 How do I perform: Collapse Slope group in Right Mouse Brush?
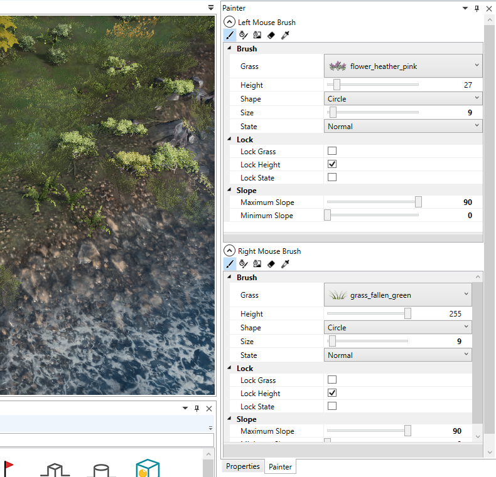coord(229,419)
